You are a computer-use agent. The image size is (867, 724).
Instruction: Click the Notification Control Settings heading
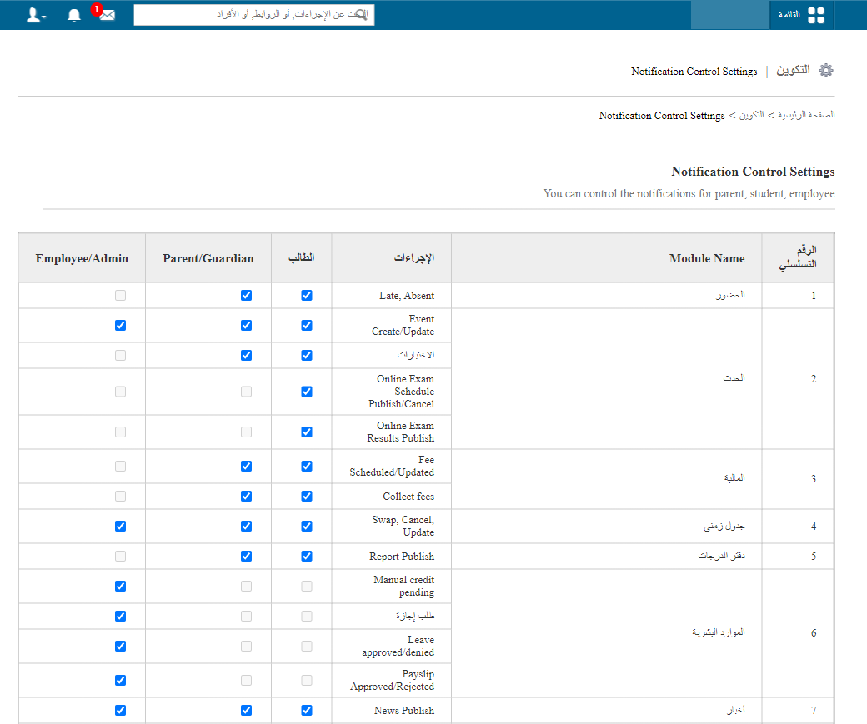tap(753, 172)
